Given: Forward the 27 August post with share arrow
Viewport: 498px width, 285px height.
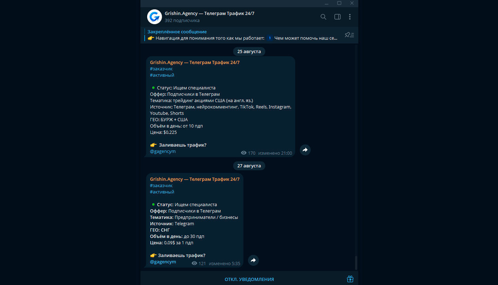Looking at the screenshot, I should tap(253, 260).
